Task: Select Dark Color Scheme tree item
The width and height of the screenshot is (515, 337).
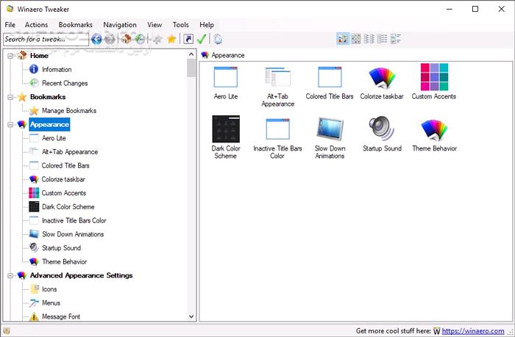Action: tap(68, 207)
